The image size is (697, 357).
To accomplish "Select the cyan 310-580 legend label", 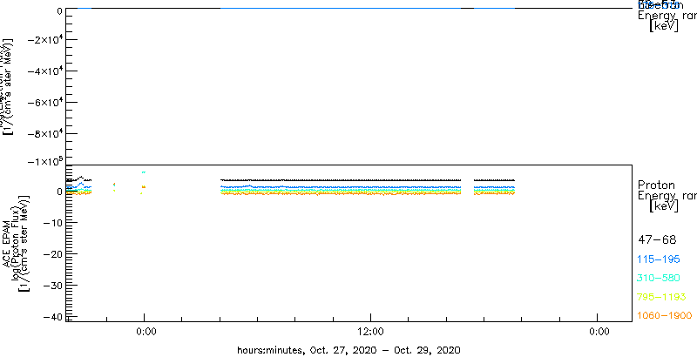I will point(659,279).
